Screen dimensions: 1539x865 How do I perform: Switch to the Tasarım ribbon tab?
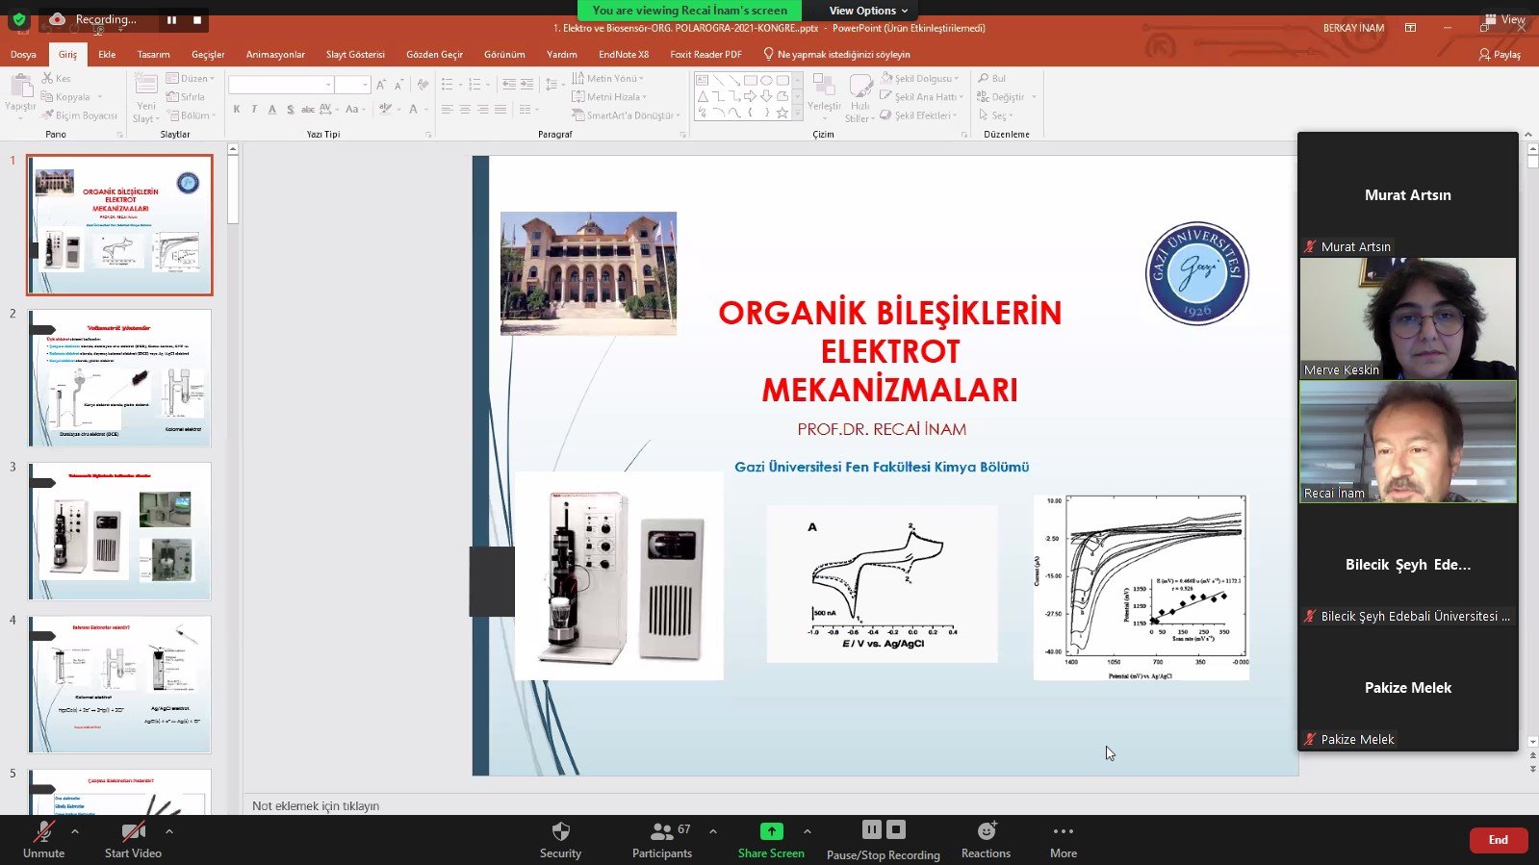153,55
